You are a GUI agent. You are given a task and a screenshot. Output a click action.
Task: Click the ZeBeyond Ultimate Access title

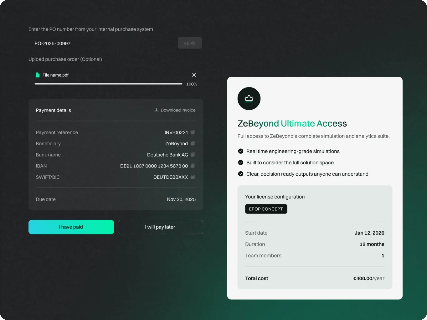pos(292,123)
